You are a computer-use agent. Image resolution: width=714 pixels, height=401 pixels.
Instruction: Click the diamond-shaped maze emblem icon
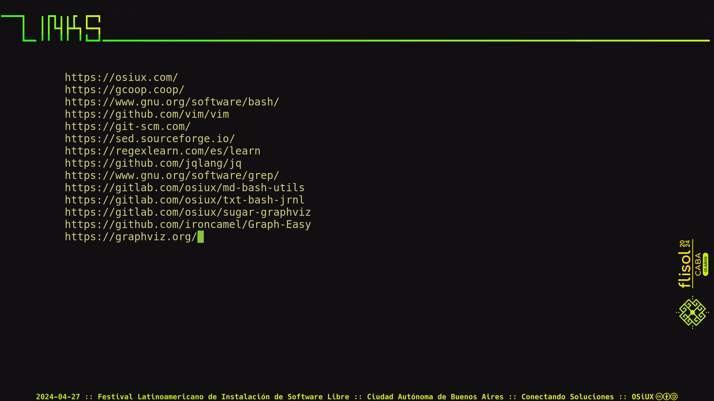[x=692, y=313]
